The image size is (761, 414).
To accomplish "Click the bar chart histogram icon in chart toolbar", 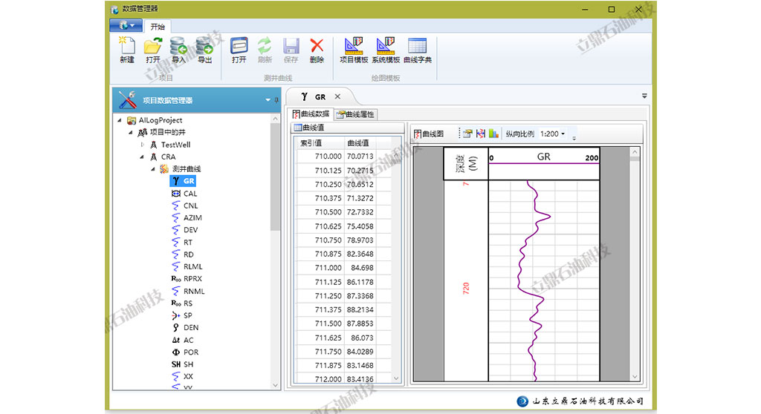I will coord(493,134).
